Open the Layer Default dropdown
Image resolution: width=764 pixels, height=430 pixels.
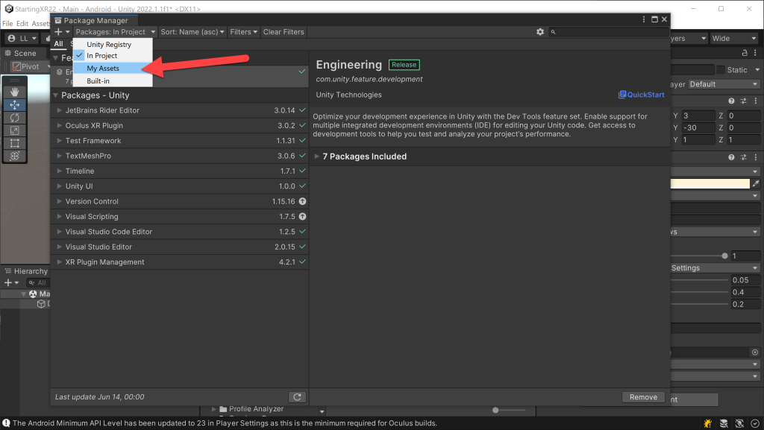coord(724,84)
